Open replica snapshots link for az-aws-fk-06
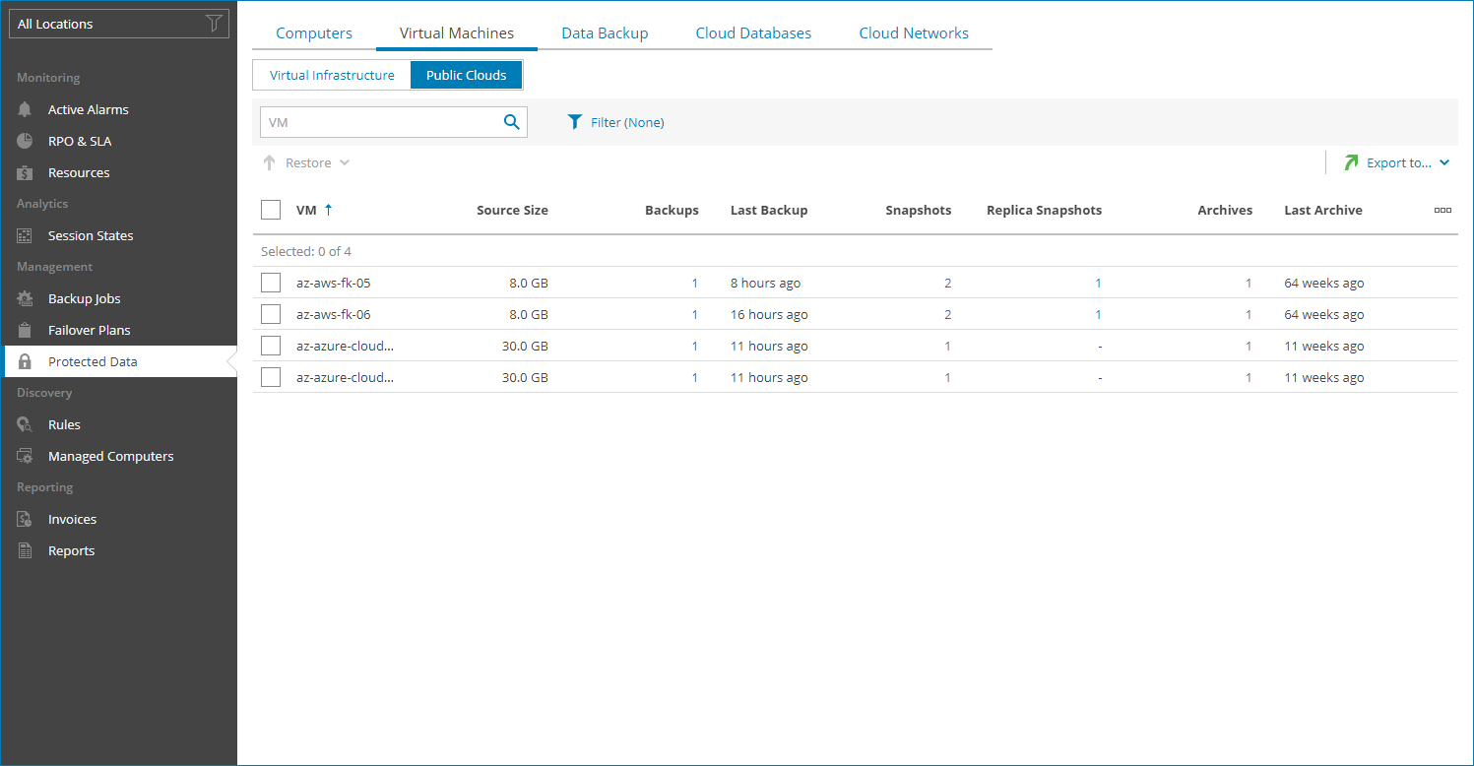1474x766 pixels. coord(1098,314)
